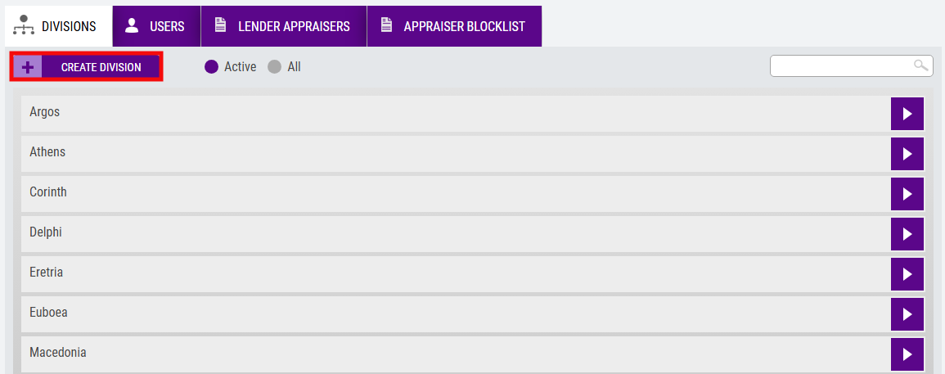Image resolution: width=945 pixels, height=374 pixels.
Task: Expand the Macedonia division arrow
Action: pyautogui.click(x=907, y=354)
